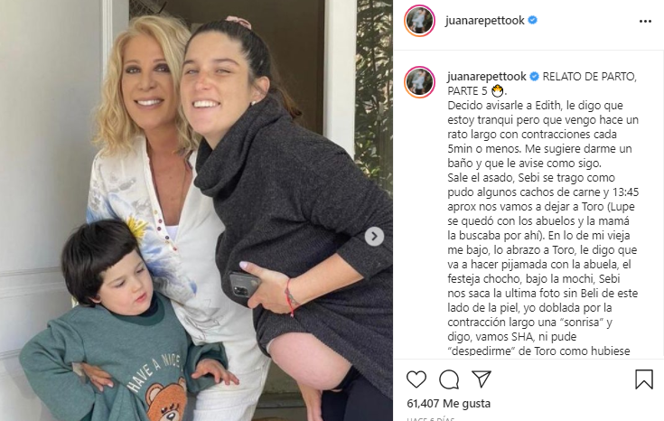Screen dimensions: 664x421
Task: Open the three-dot more options menu
Action: tap(645, 21)
